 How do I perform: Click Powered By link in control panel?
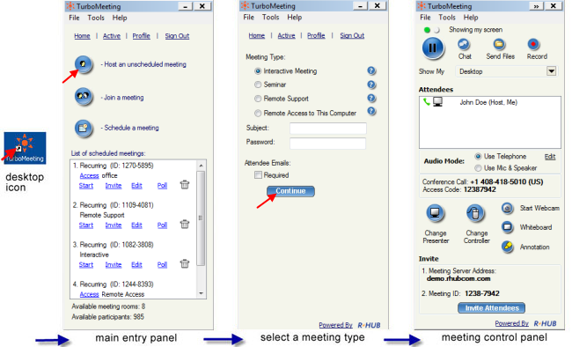coord(512,323)
